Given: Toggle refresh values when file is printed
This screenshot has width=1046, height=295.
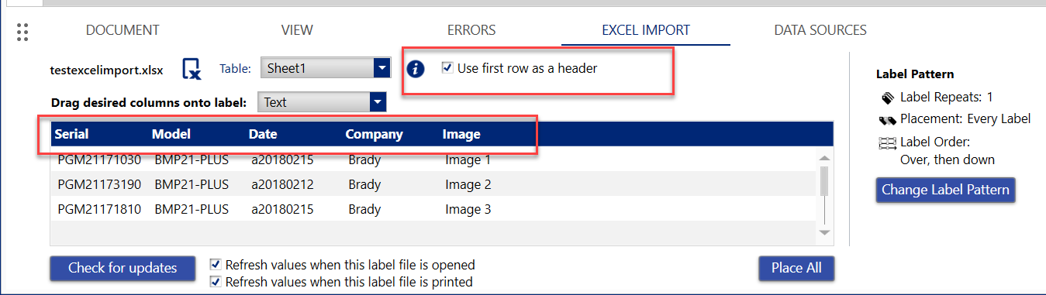Looking at the screenshot, I should (216, 282).
